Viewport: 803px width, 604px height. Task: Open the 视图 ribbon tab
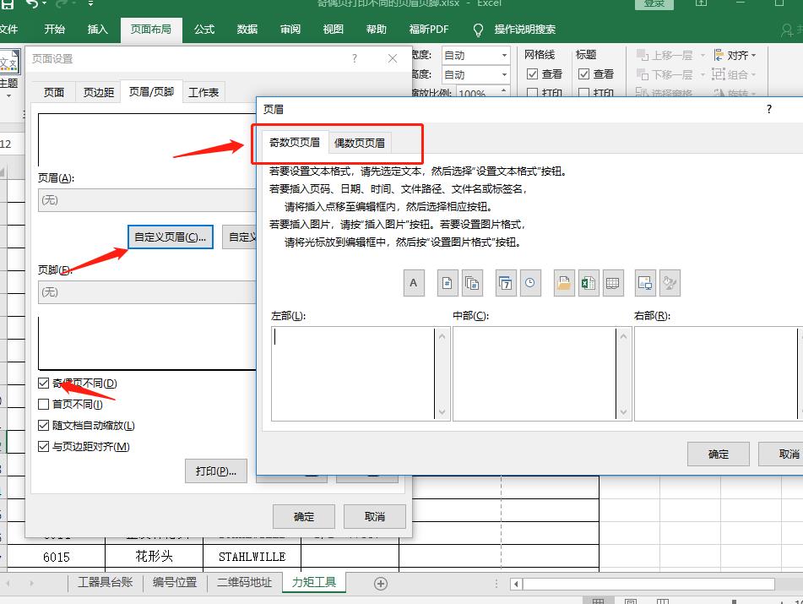tap(332, 29)
